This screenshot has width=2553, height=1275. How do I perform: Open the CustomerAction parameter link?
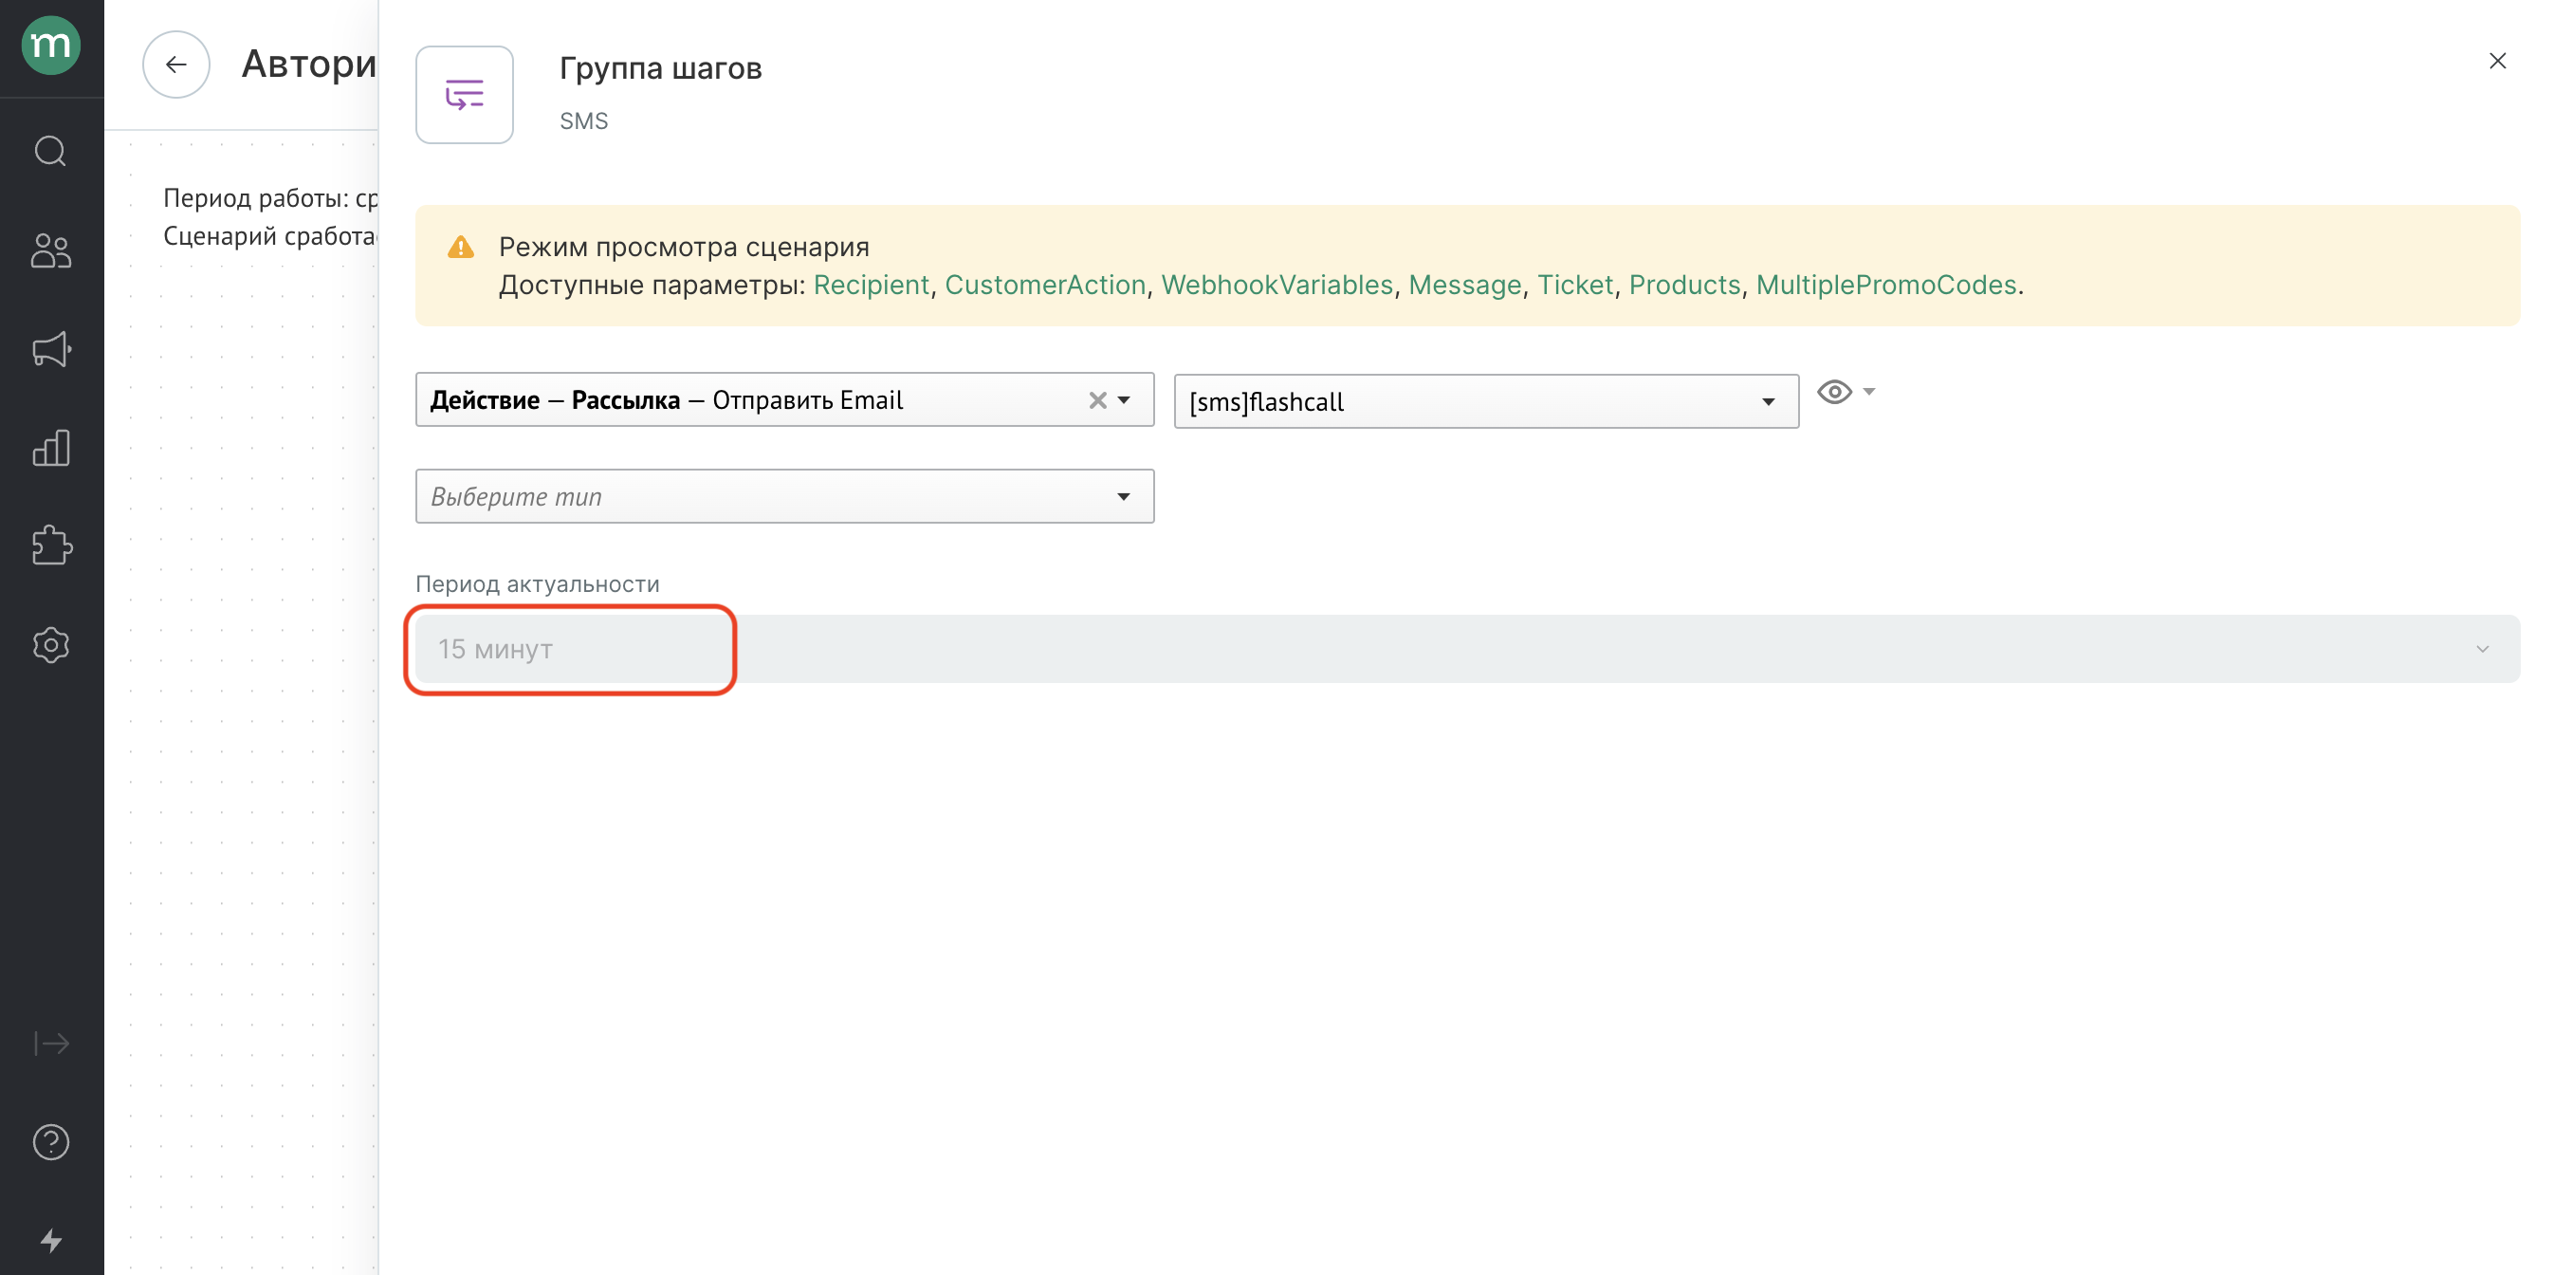[x=1044, y=286]
